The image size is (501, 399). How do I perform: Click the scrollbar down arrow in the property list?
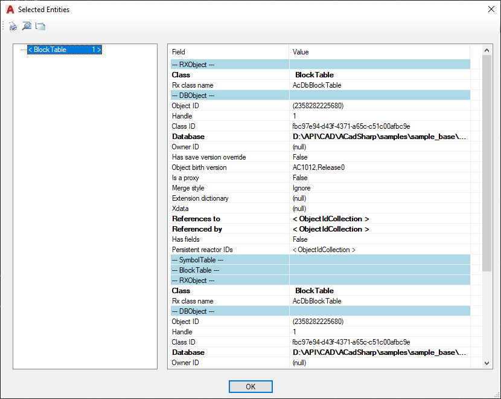[x=487, y=363]
